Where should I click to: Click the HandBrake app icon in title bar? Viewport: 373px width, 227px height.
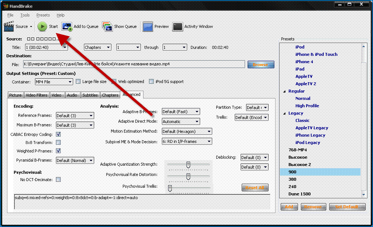coord(6,6)
